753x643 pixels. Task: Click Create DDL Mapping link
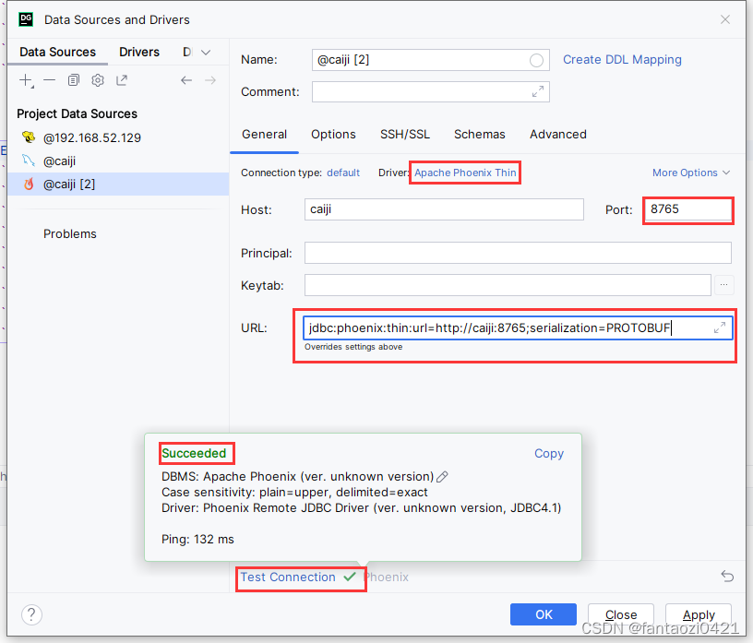tap(622, 60)
